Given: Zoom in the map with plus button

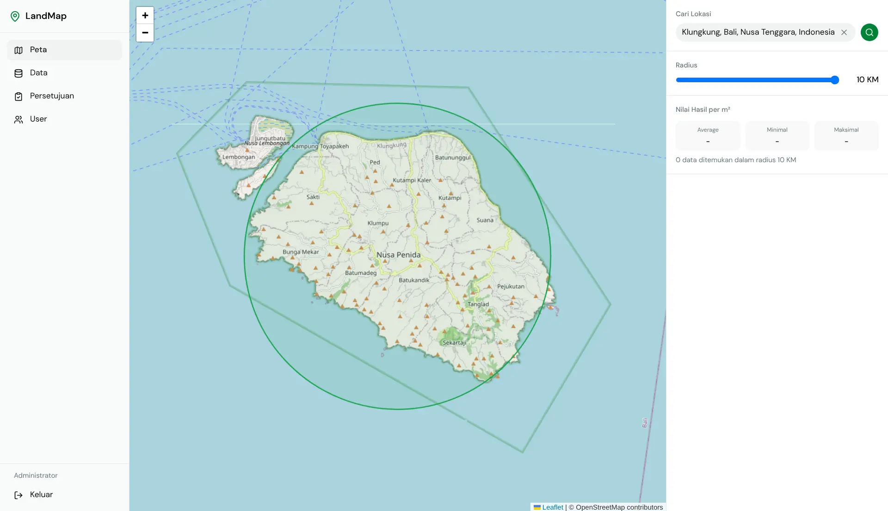Looking at the screenshot, I should (145, 15).
